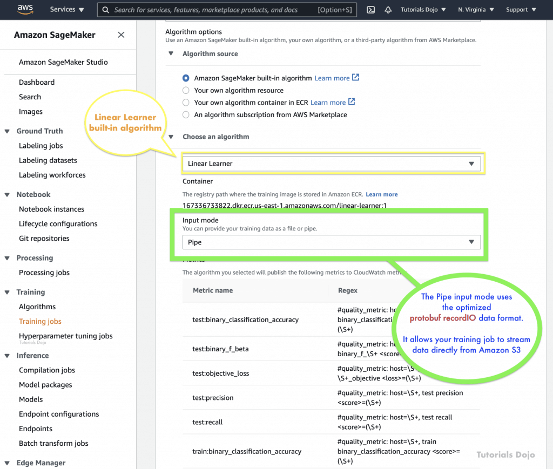Collapse the Algorithm source section
The width and height of the screenshot is (553, 469).
[x=171, y=53]
